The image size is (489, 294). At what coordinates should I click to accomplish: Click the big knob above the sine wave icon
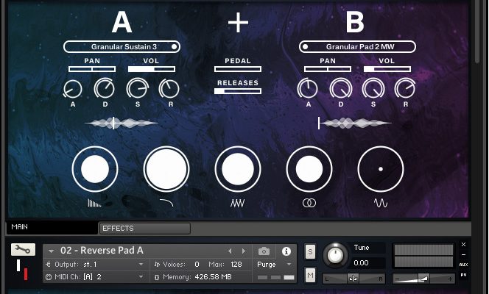(x=380, y=168)
